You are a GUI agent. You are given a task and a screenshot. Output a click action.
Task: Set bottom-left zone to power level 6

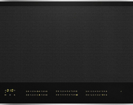coord(40,95)
